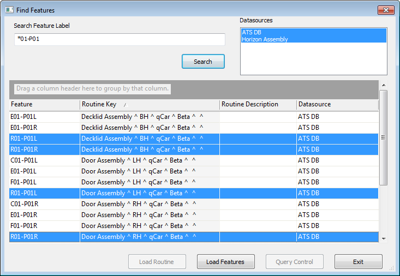The image size is (400, 276).
Task: Click the vertical scrollbar thumb
Action: pyautogui.click(x=383, y=137)
